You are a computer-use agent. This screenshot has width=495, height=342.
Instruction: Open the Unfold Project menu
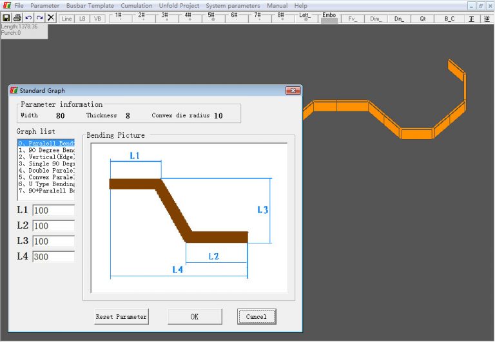click(179, 6)
